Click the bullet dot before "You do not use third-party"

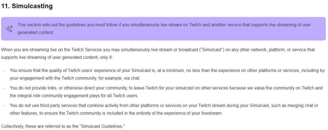coord(4,106)
